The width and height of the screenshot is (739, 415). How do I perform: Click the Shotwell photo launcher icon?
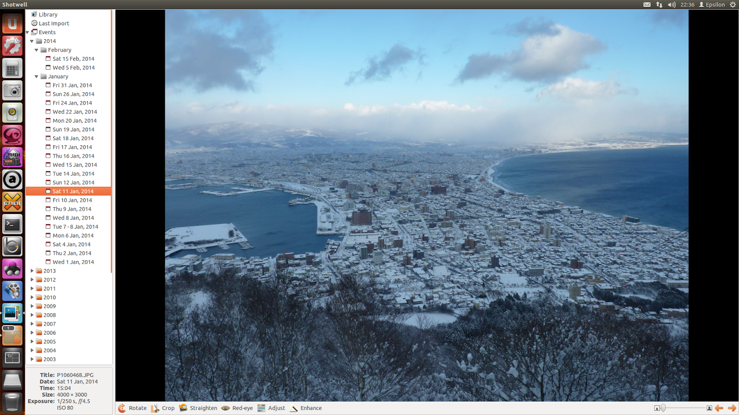point(12,314)
